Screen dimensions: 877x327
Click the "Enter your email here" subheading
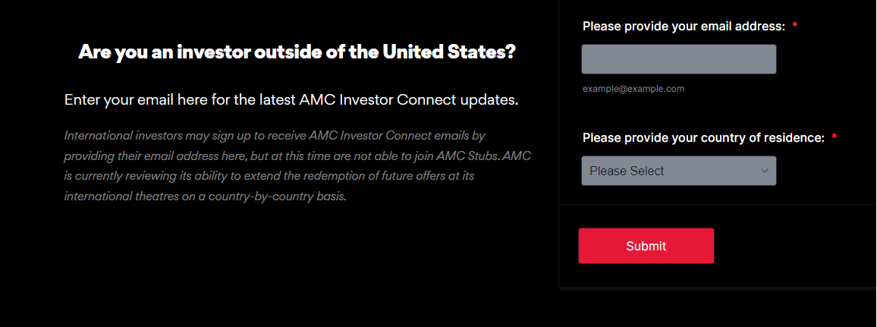point(291,100)
